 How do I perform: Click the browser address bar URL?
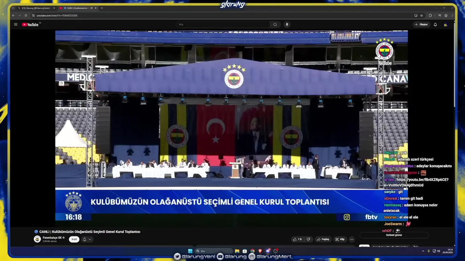(x=57, y=16)
